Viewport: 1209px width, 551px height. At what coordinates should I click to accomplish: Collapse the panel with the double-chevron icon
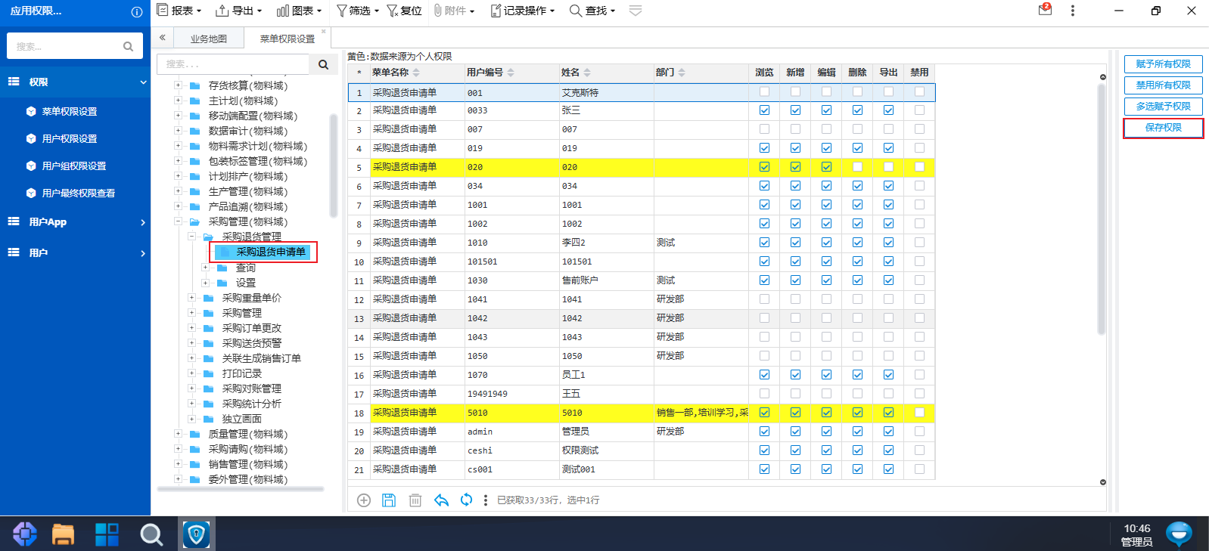(x=162, y=37)
